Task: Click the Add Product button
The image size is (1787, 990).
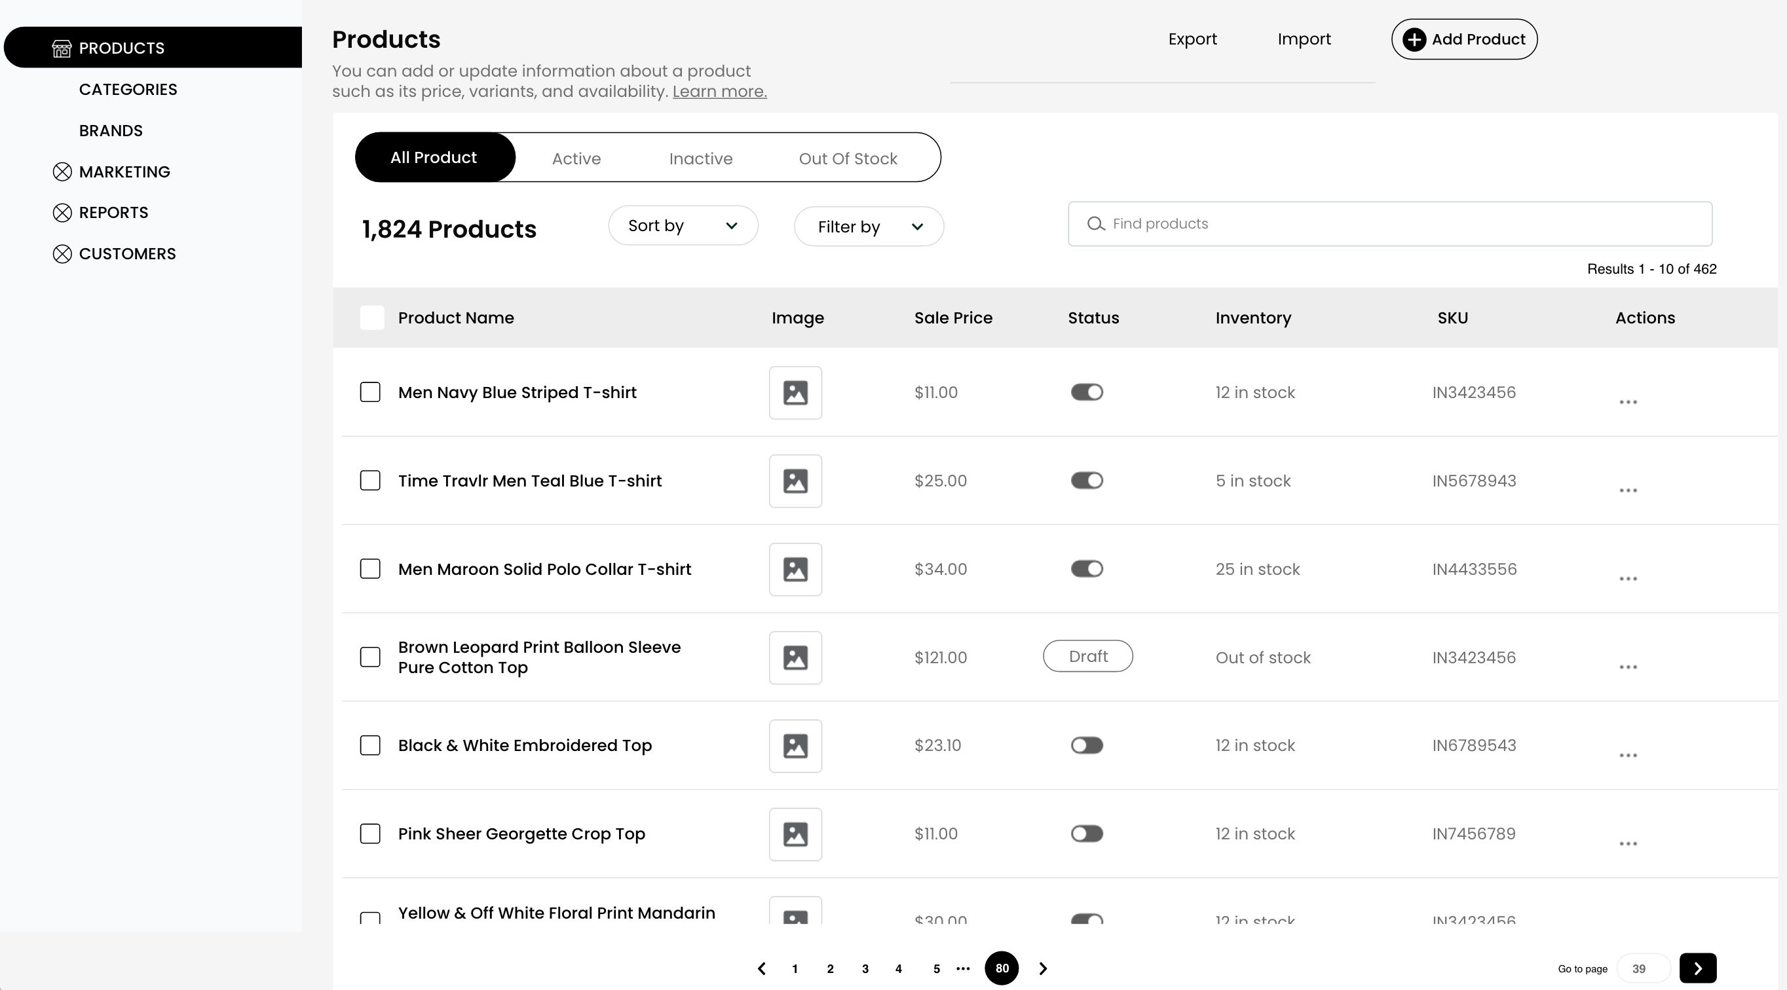Action: 1464,39
